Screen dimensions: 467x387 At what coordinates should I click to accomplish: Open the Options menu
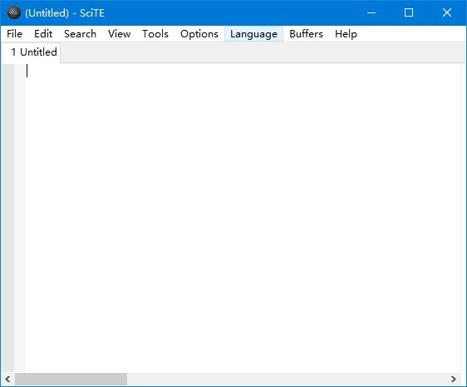pyautogui.click(x=199, y=34)
